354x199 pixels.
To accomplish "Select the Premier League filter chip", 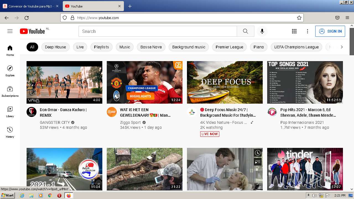I will click(x=229, y=47).
